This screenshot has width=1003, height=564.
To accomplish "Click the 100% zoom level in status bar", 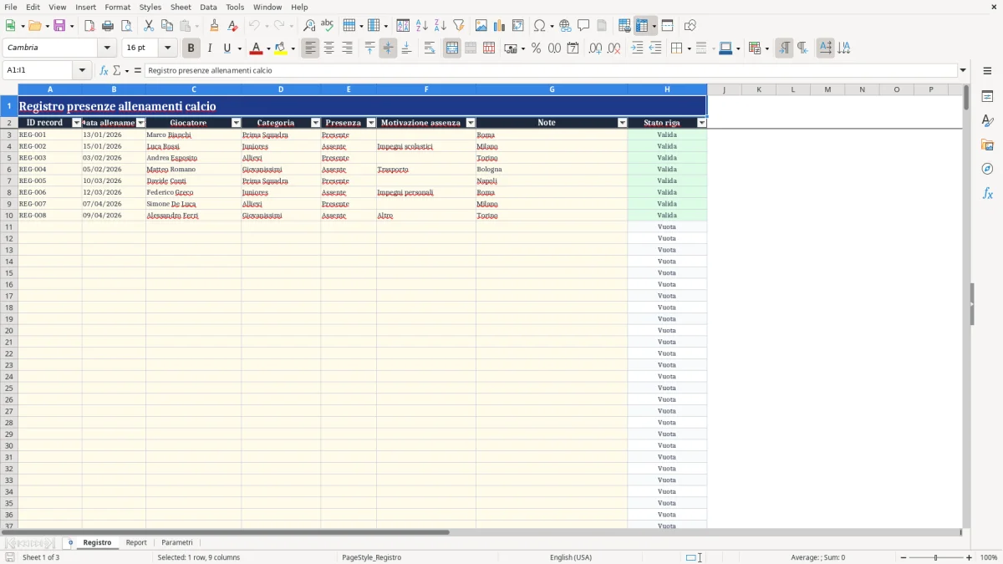I will pos(989,557).
